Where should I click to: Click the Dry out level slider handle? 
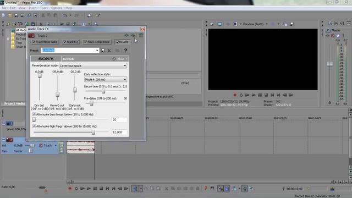pos(40,76)
